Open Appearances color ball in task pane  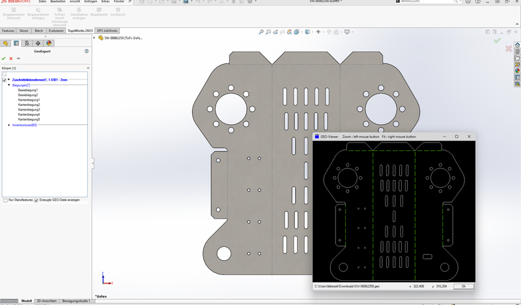click(517, 71)
